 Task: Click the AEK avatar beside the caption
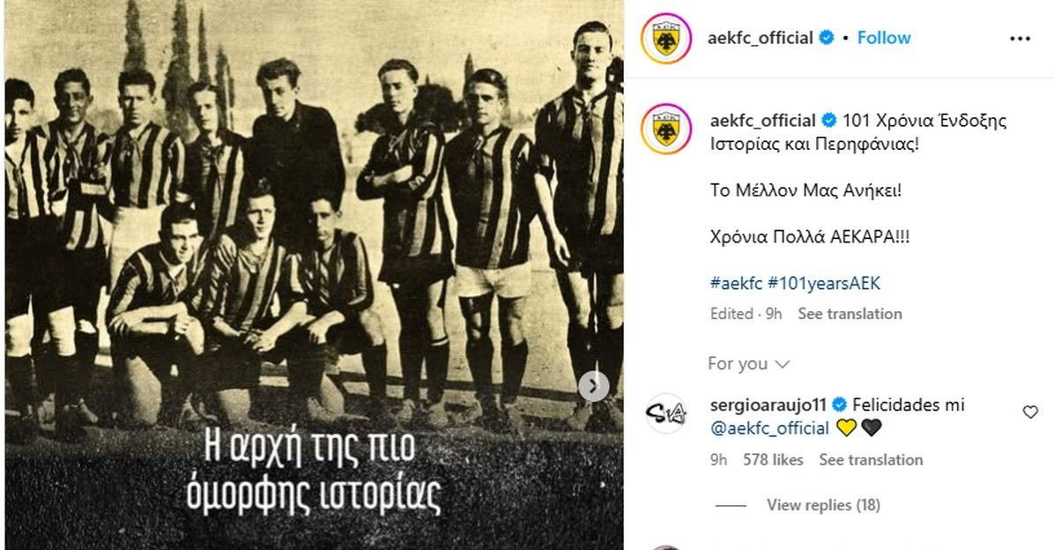click(x=666, y=129)
